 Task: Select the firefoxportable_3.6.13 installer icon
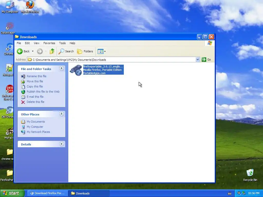click(x=76, y=70)
